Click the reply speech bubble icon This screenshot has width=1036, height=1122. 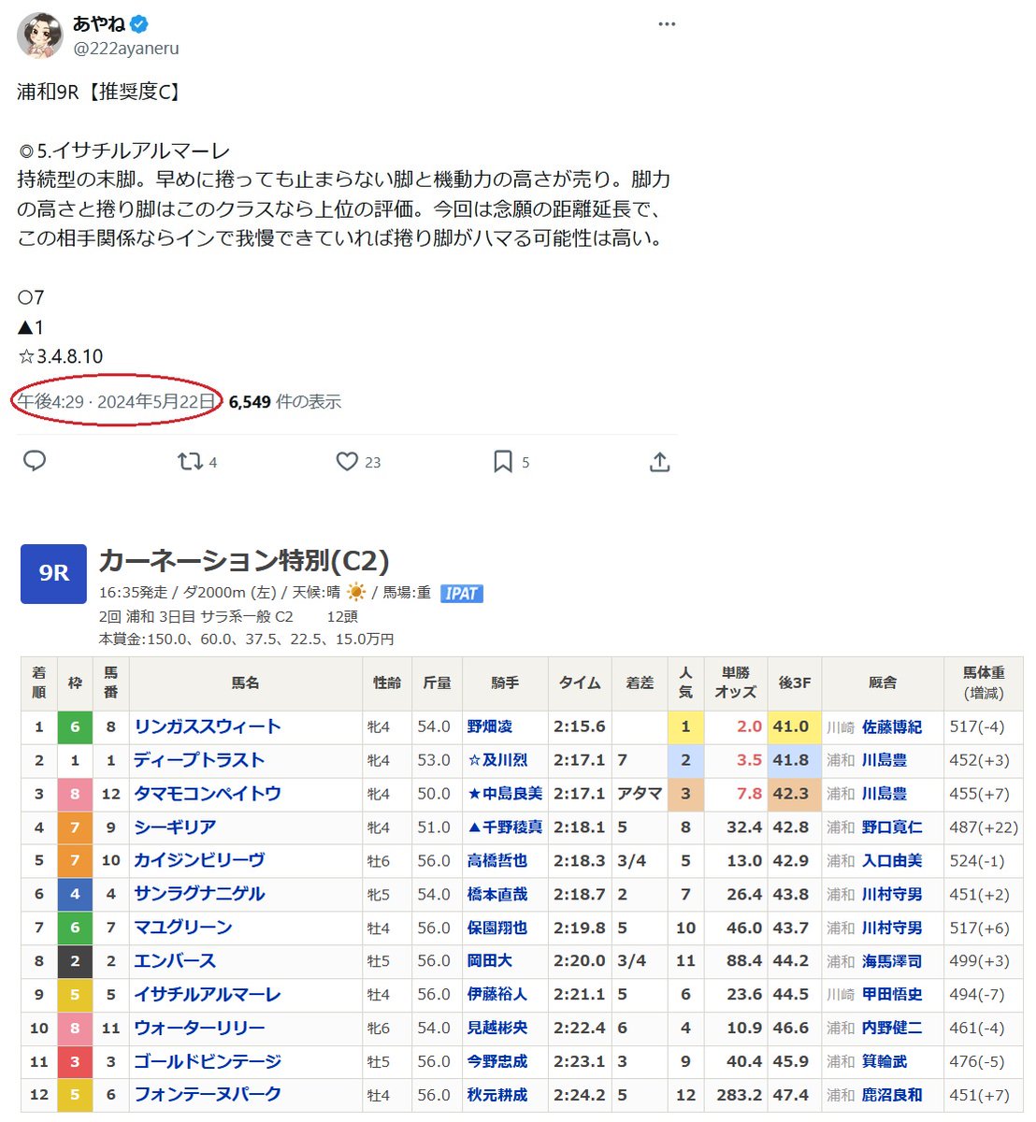tap(35, 461)
